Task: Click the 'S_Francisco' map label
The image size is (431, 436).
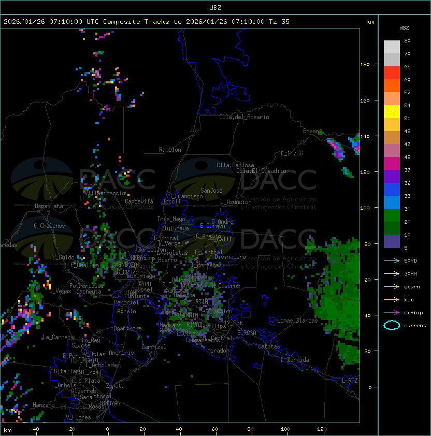Action: pos(185,197)
